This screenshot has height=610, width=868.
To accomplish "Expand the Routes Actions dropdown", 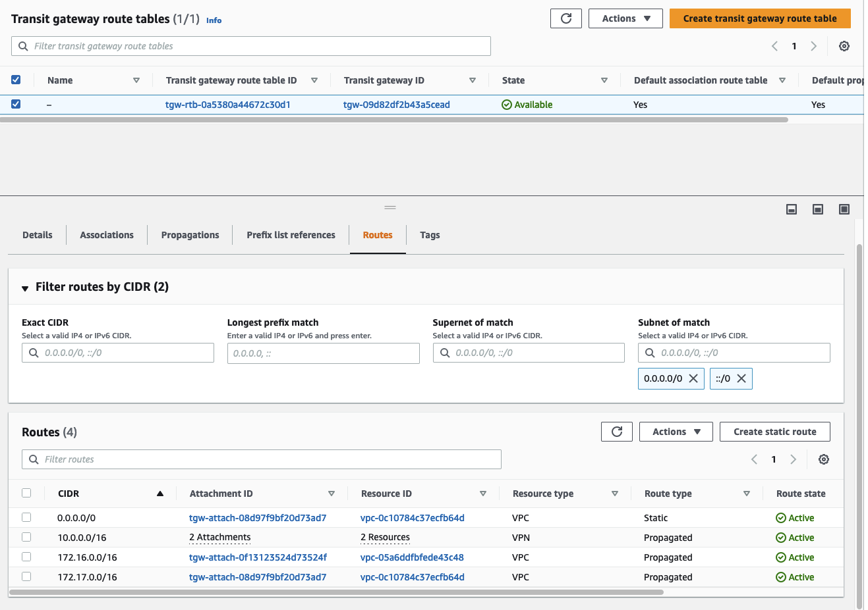I will (x=676, y=432).
